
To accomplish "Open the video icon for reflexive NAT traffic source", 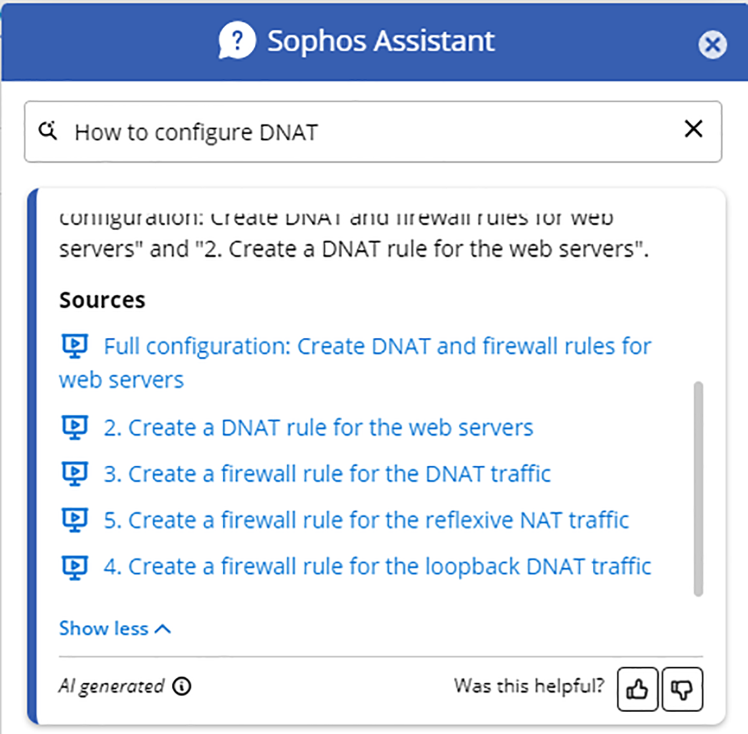I will [x=74, y=519].
